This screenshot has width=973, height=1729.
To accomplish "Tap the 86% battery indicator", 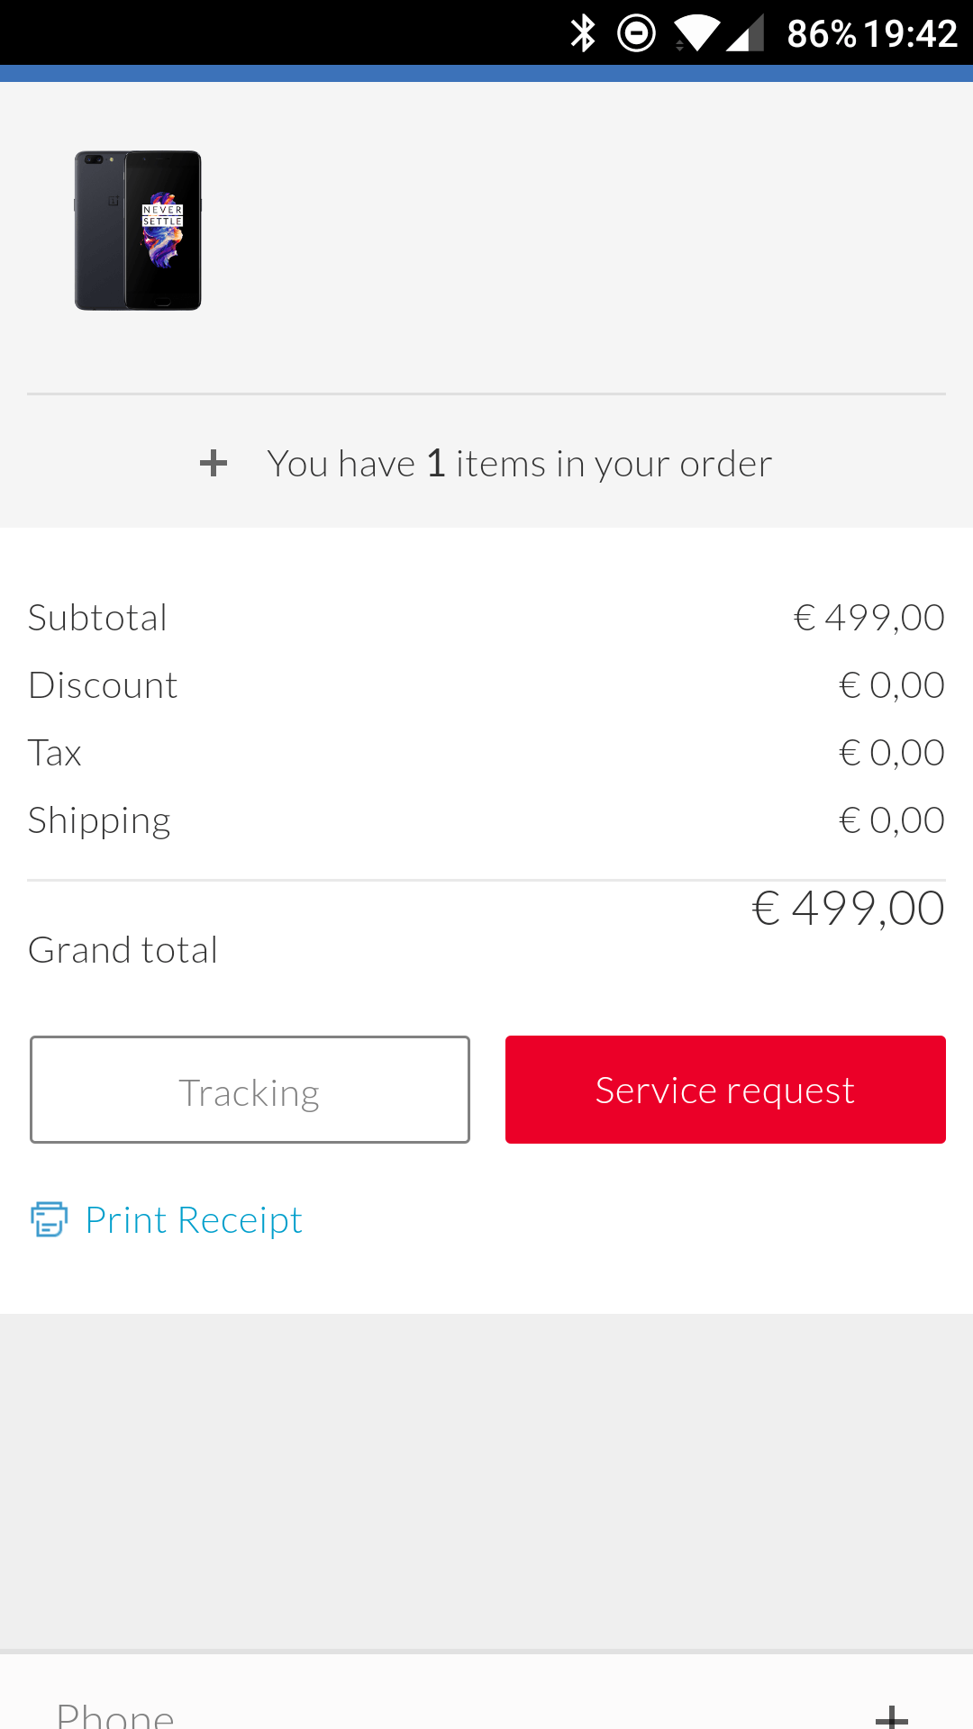I will tap(821, 33).
